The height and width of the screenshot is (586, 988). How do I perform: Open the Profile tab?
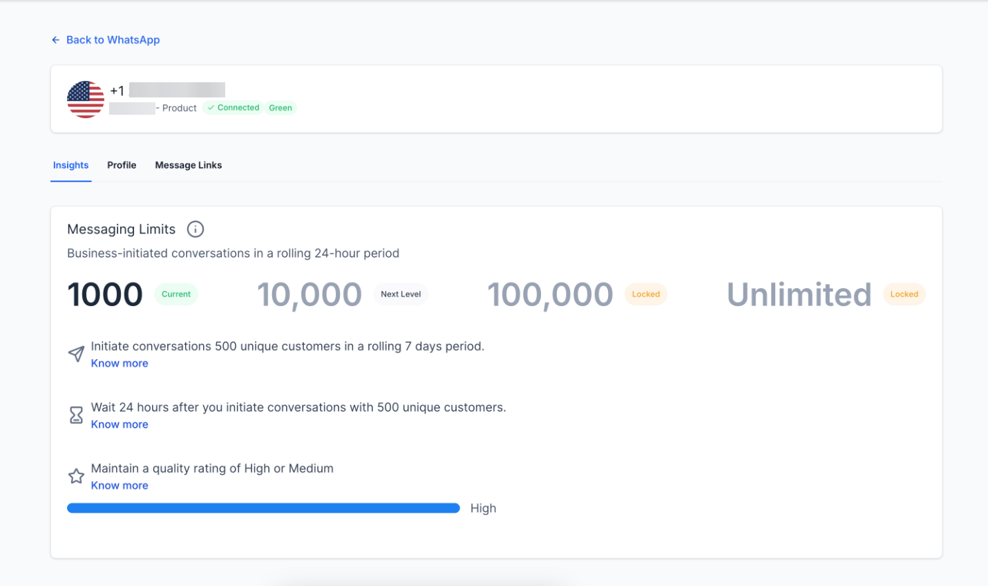pyautogui.click(x=122, y=165)
